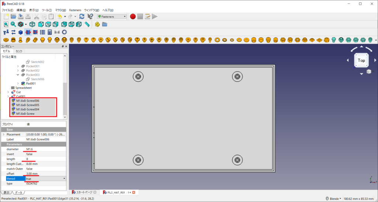
Task: Open the マクロ(M) menu
Action: [61, 10]
